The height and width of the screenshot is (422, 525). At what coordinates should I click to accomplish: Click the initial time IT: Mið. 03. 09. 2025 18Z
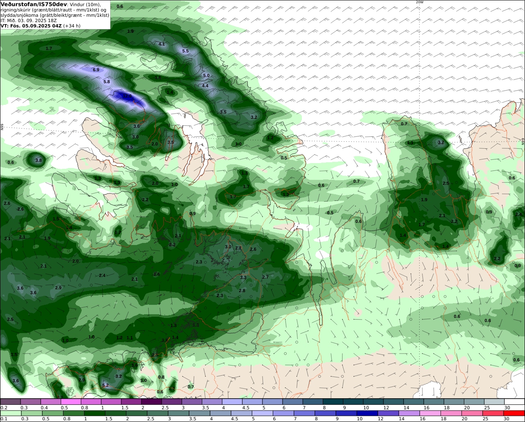click(x=27, y=20)
